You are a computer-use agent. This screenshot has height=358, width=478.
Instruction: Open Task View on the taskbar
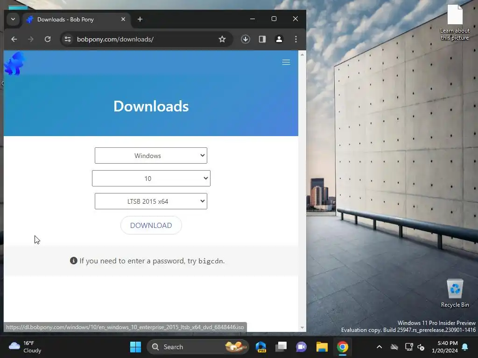281,347
